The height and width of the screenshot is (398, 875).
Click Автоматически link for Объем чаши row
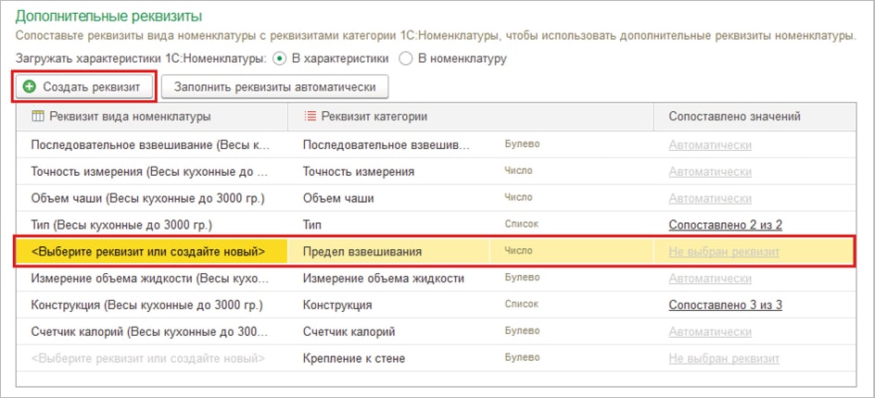click(x=709, y=198)
